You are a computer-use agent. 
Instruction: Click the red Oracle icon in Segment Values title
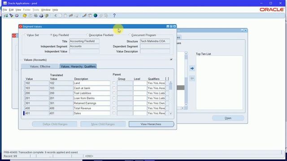click(21, 26)
